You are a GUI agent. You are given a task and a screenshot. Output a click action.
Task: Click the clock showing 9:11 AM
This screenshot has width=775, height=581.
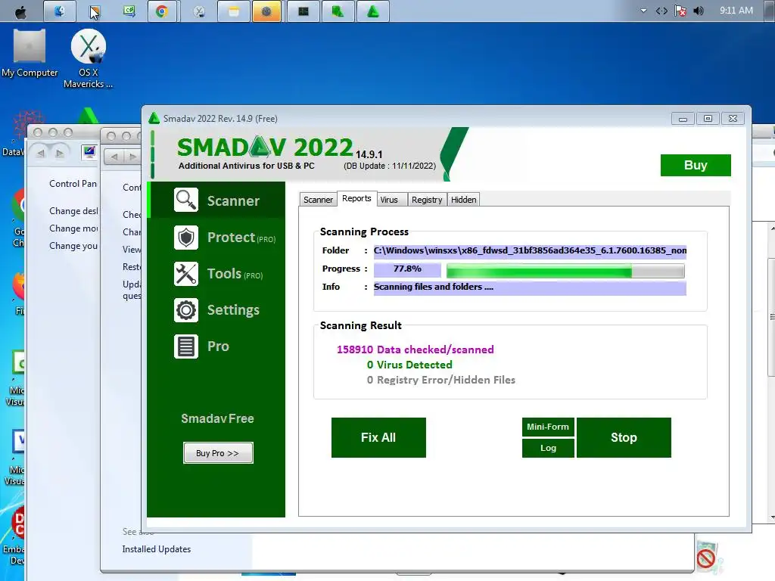coord(736,11)
